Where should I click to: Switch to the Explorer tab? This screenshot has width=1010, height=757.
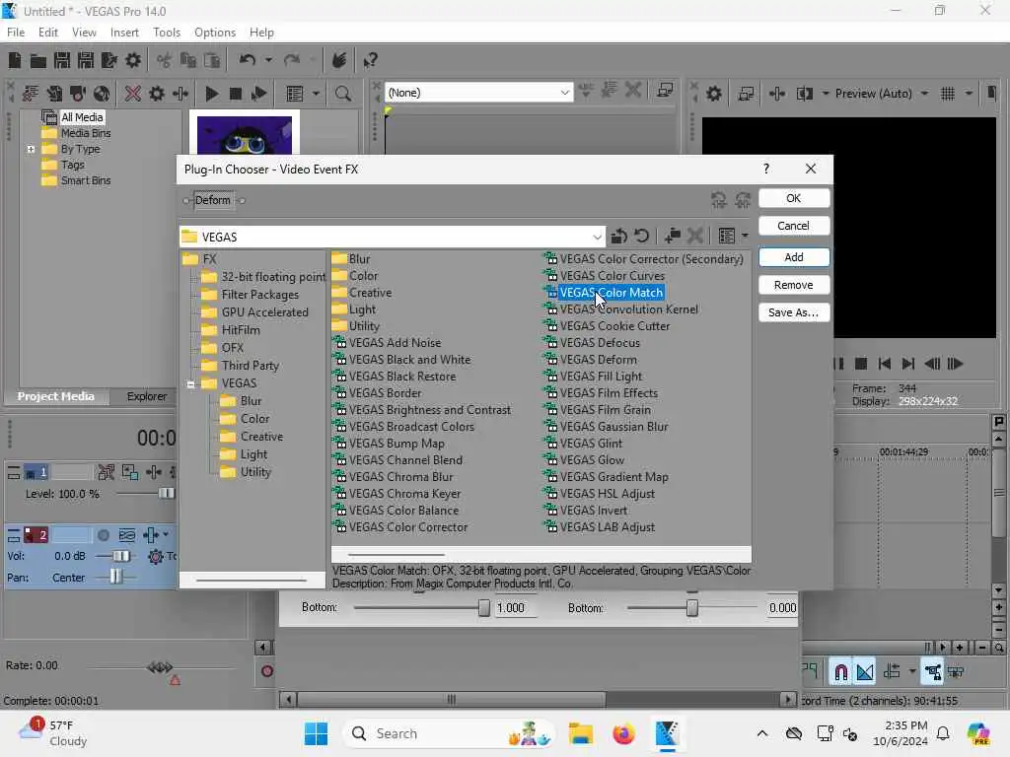coord(146,396)
